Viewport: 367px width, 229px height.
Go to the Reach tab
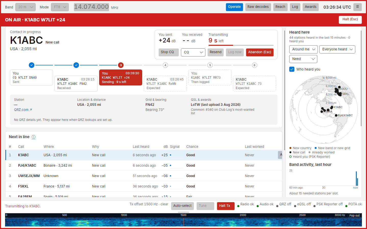pyautogui.click(x=280, y=7)
